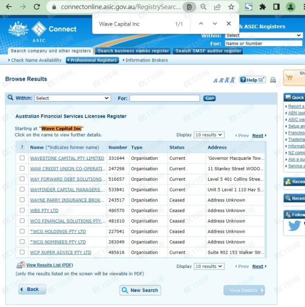Click the document icon in address bar

pyautogui.click(x=189, y=7)
